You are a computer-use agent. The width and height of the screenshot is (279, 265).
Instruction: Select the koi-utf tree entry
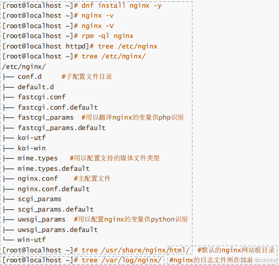[x=32, y=138]
